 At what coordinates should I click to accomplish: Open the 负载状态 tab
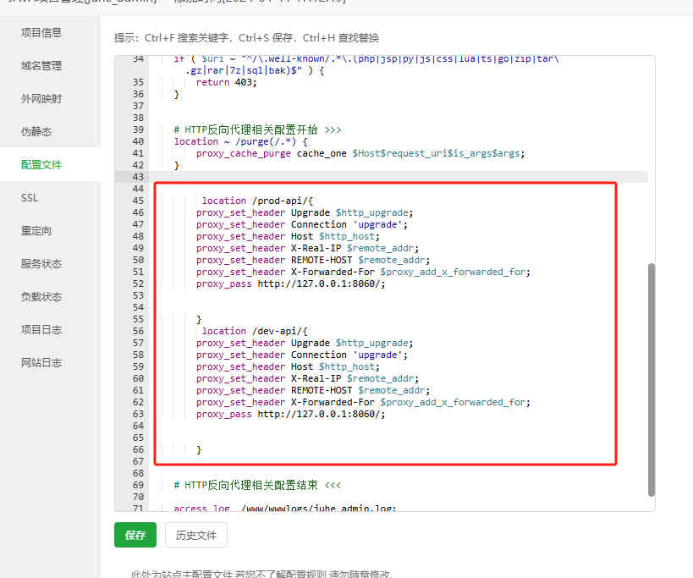click(41, 297)
